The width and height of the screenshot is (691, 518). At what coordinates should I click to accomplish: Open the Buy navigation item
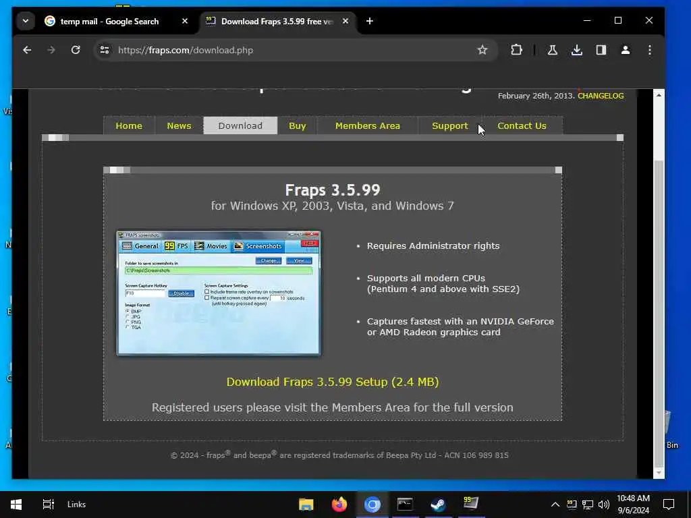[298, 126]
